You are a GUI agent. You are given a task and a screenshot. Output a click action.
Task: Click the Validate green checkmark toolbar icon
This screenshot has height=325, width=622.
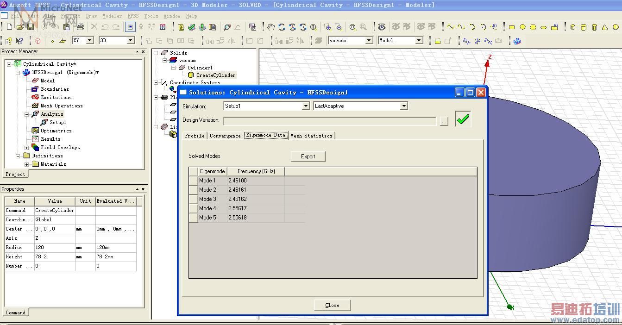tap(192, 27)
